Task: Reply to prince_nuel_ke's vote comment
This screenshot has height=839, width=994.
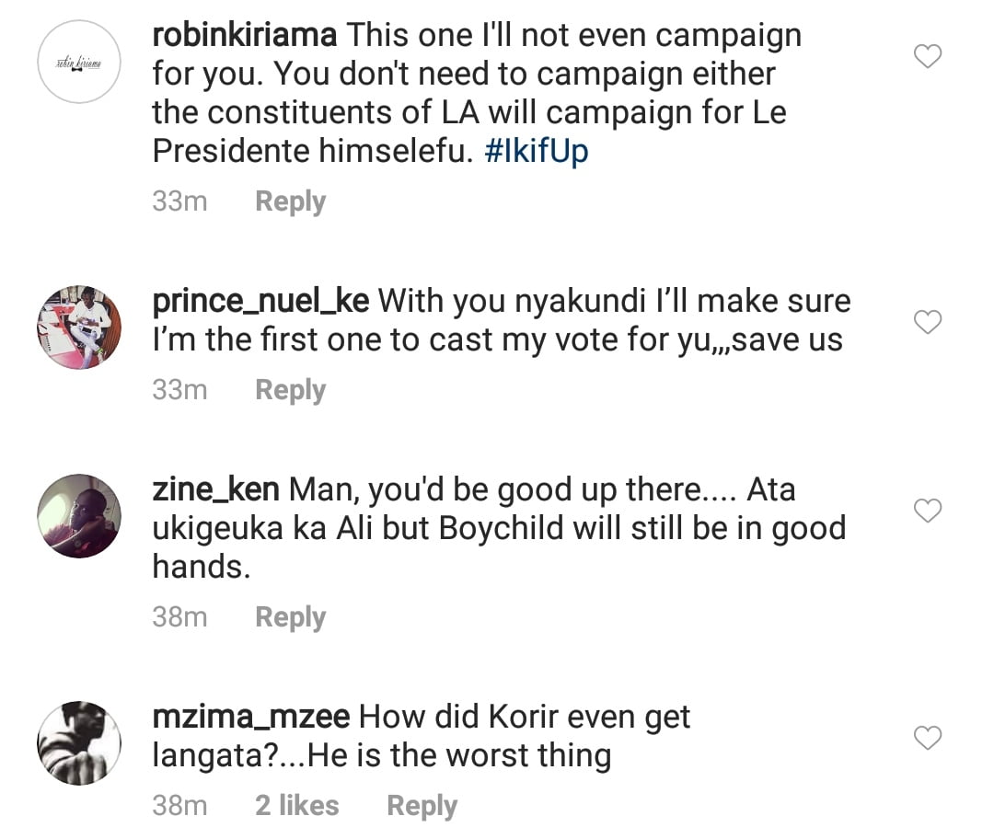Action: pos(290,390)
